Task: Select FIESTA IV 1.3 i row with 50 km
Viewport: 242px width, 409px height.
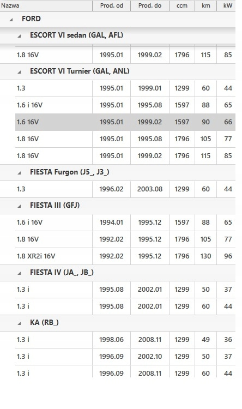Action: 125,290
